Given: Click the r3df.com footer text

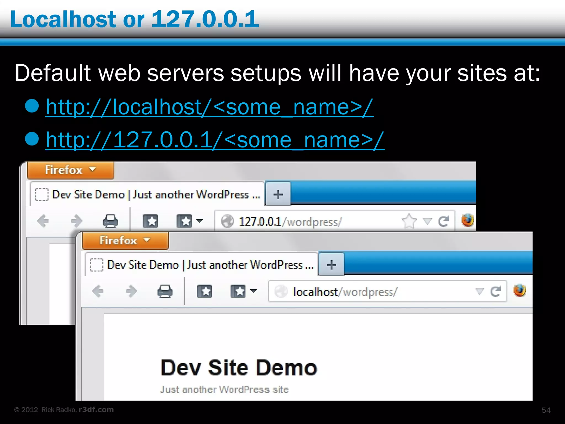Looking at the screenshot, I should [96, 410].
